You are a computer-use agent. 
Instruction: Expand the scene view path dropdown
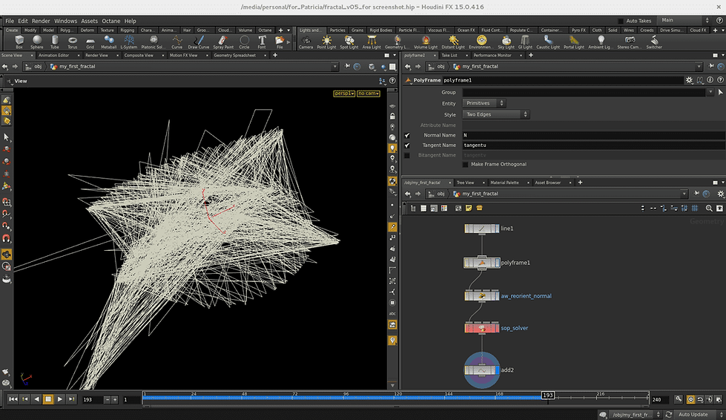(x=334, y=67)
